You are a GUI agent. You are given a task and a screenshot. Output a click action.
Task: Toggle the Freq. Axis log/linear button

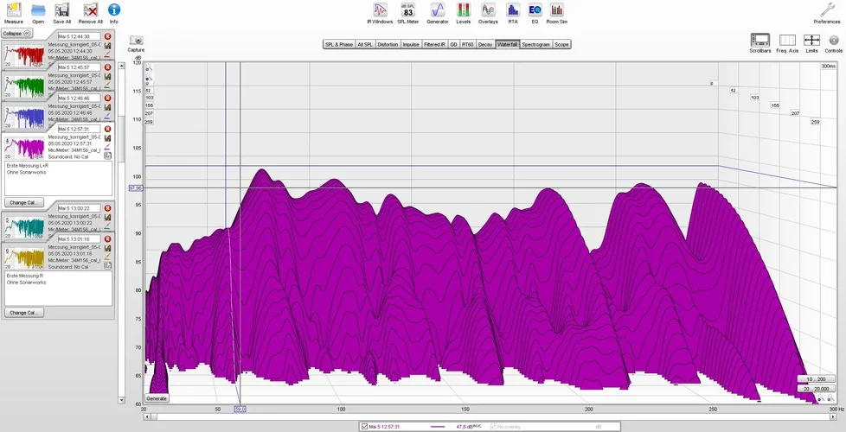tap(787, 41)
